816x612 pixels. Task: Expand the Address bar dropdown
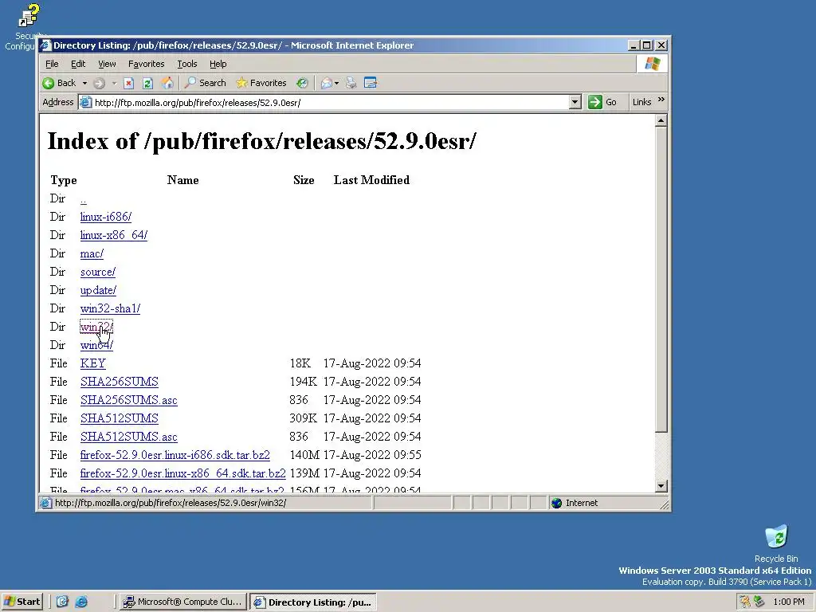point(575,103)
